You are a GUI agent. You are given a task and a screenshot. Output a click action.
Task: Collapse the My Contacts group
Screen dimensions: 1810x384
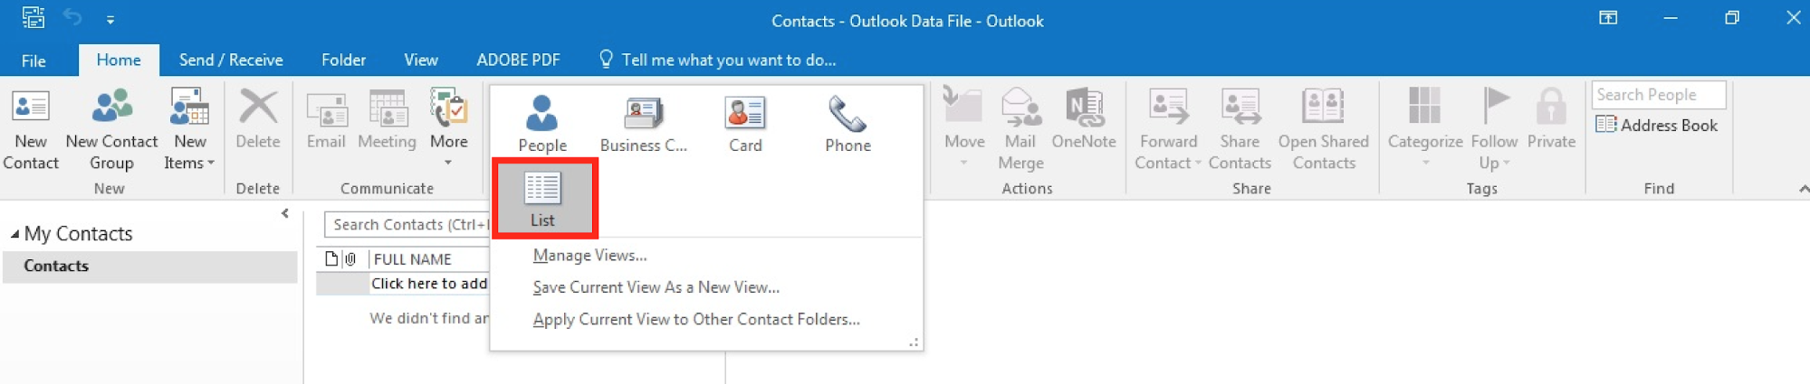[x=14, y=234]
